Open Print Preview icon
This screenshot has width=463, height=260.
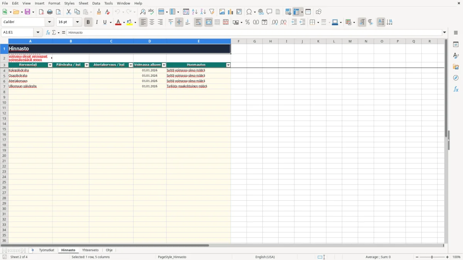(x=59, y=12)
